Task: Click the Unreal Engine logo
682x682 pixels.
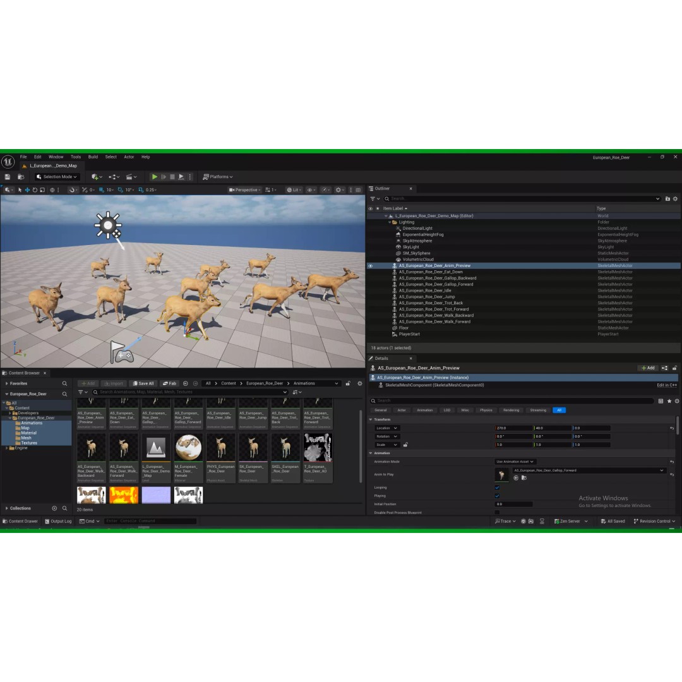Action: [8, 162]
